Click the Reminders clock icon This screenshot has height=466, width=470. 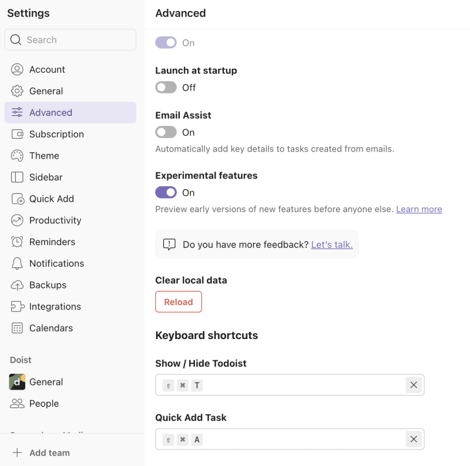click(x=17, y=242)
